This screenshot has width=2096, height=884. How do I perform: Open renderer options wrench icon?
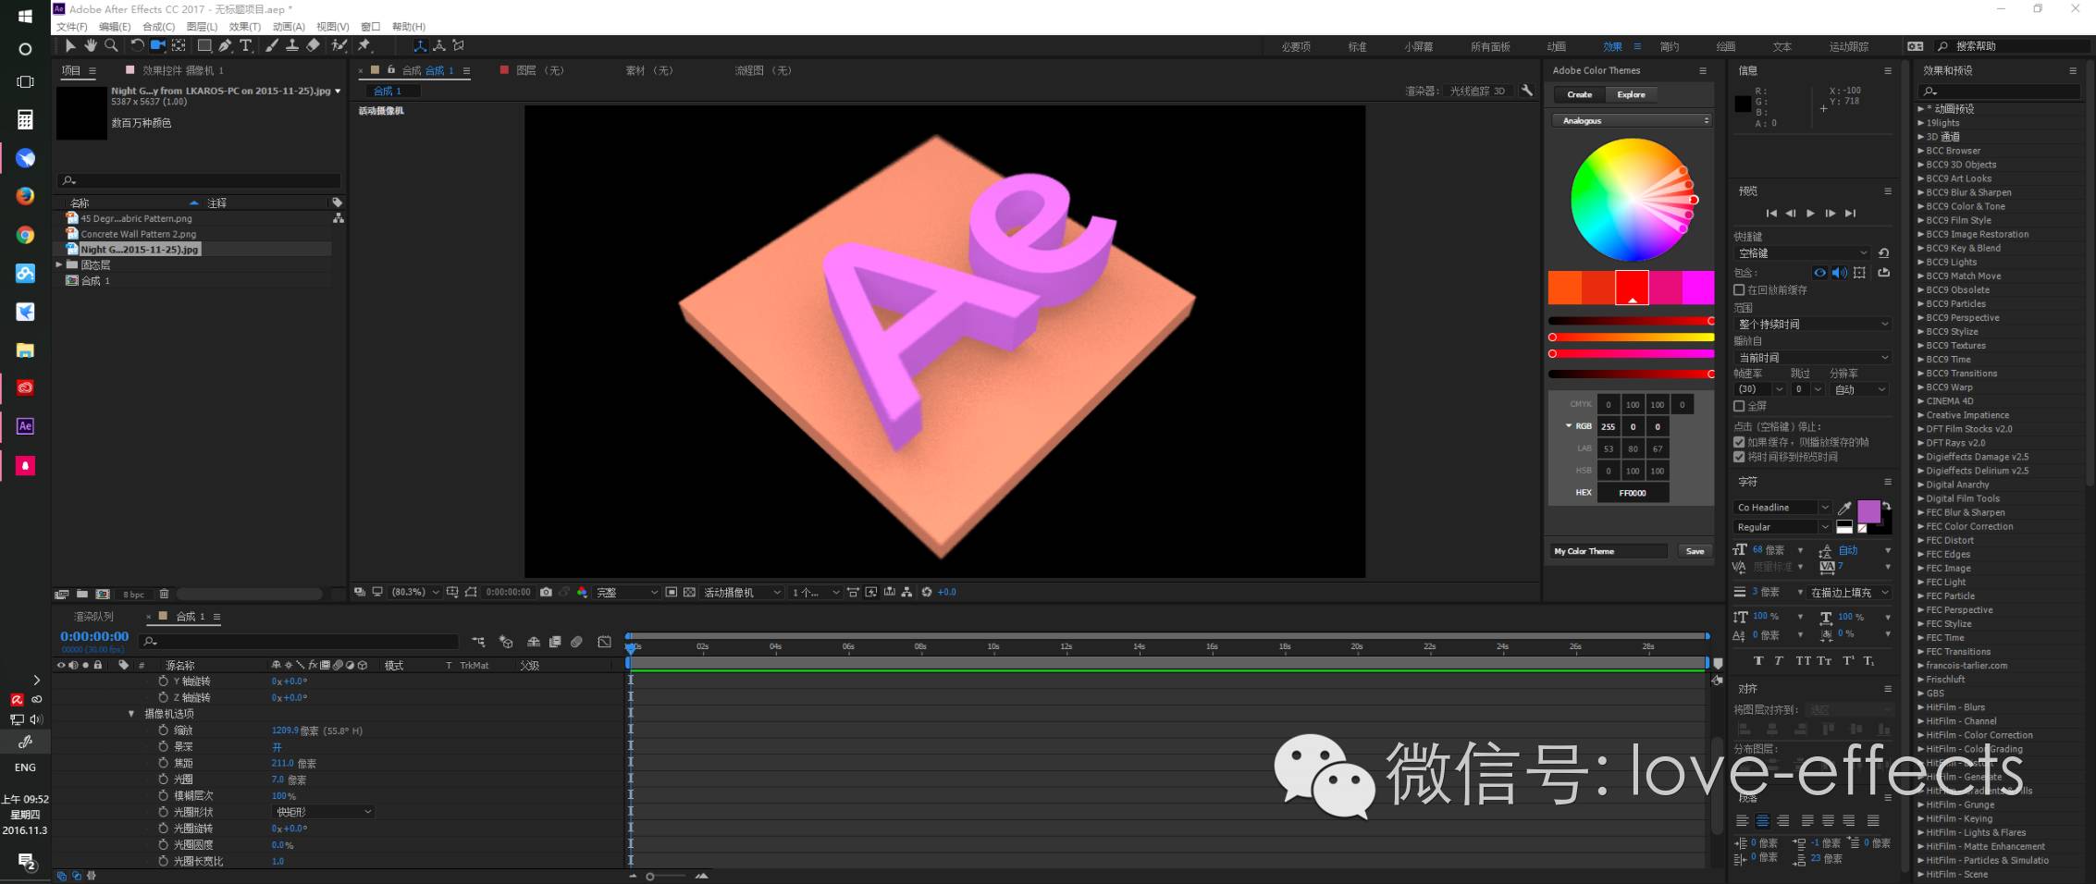tap(1526, 91)
